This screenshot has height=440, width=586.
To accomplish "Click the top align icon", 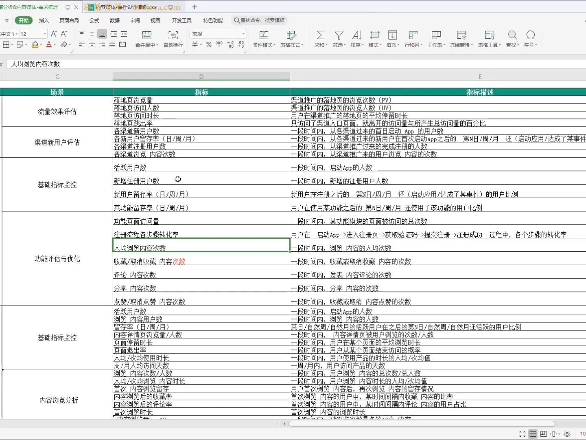I will tap(82, 34).
